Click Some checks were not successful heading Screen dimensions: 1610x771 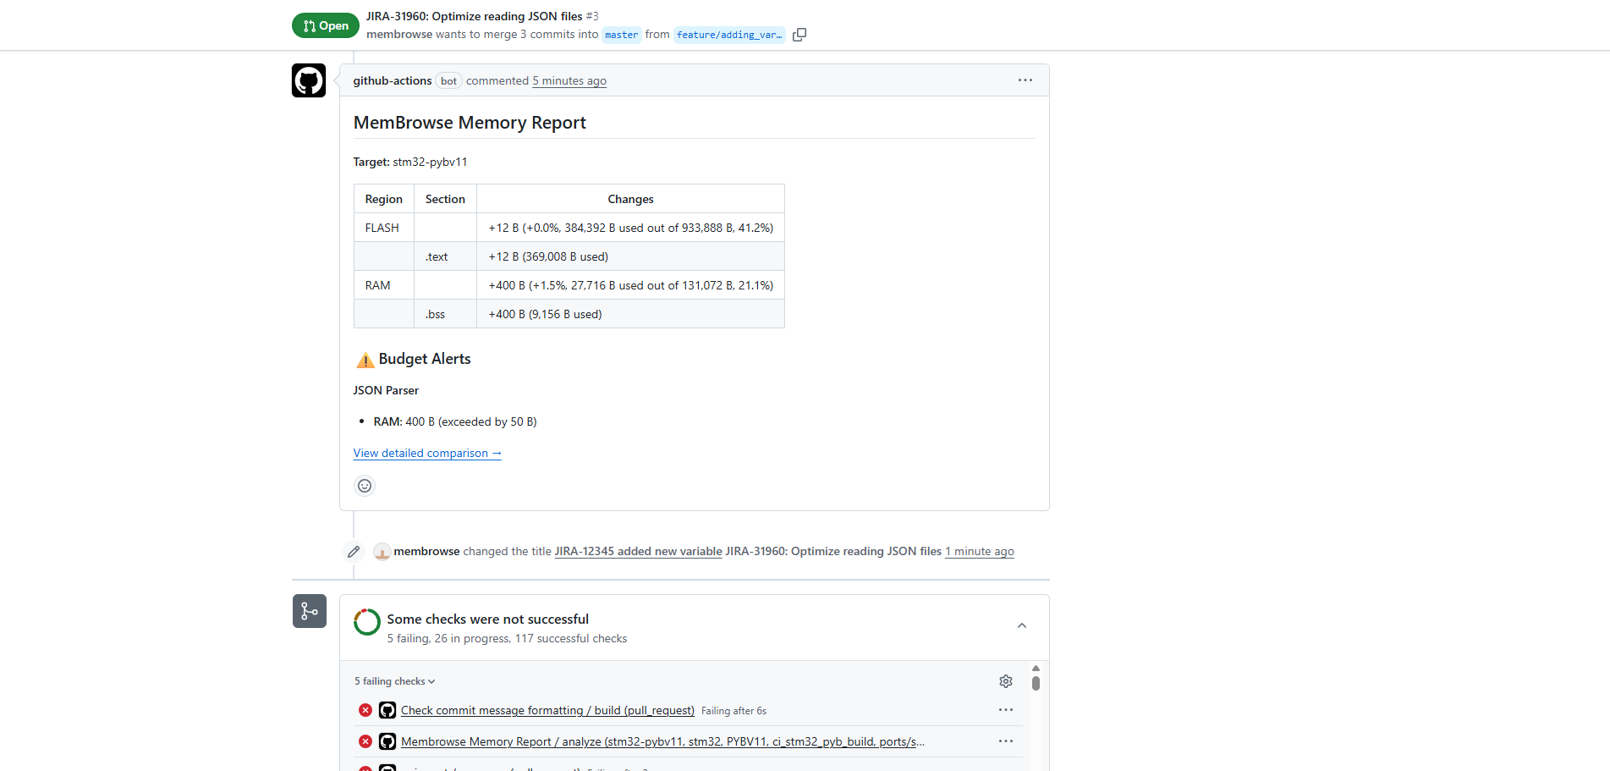(488, 620)
